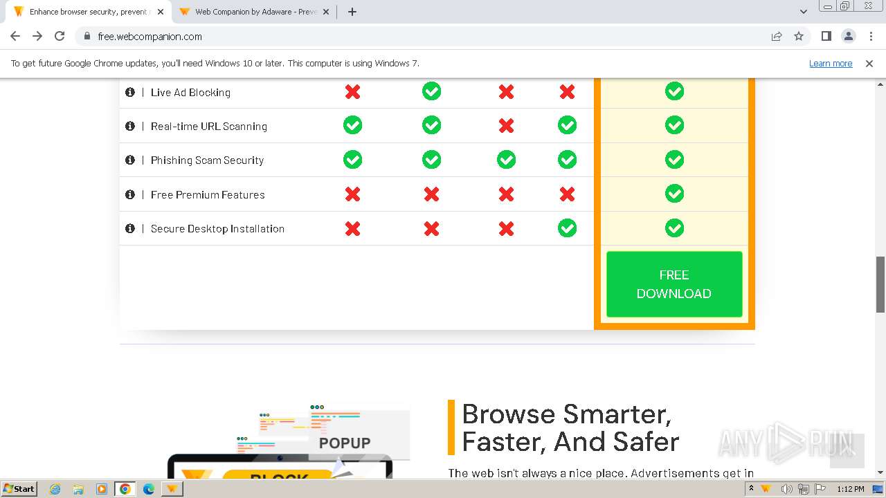Click the info icon beside Secure Desktop Installation
The width and height of the screenshot is (886, 498).
pos(129,228)
